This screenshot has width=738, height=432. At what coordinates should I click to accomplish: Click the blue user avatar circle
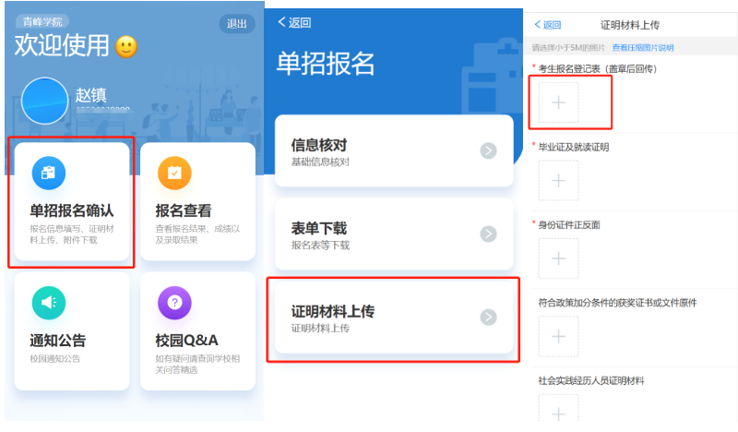[44, 101]
